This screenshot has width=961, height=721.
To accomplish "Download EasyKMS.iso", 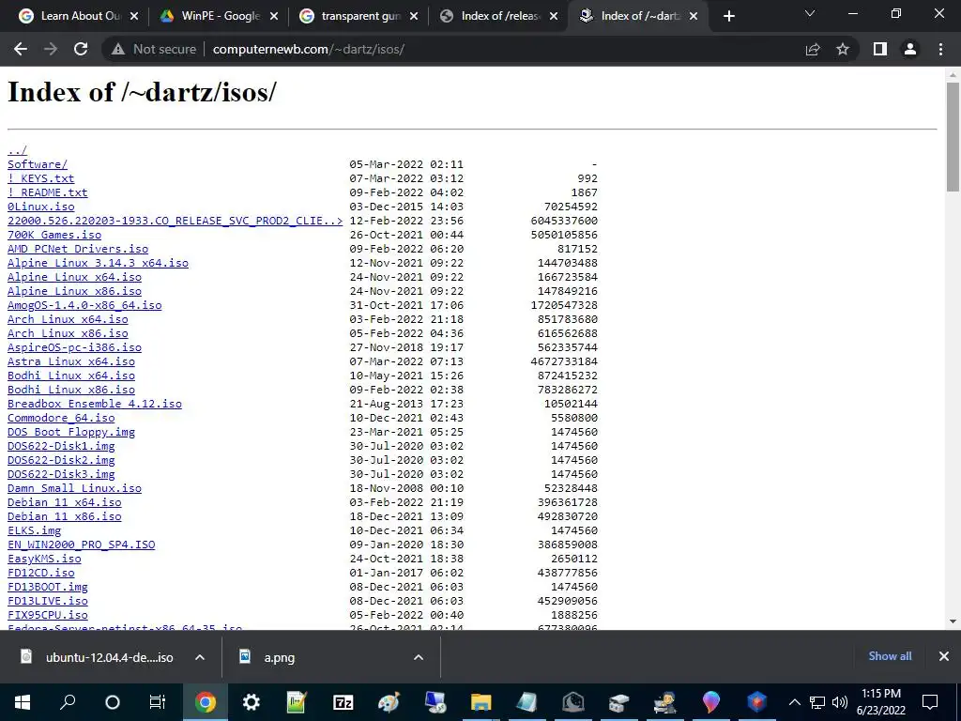I will click(x=44, y=560).
